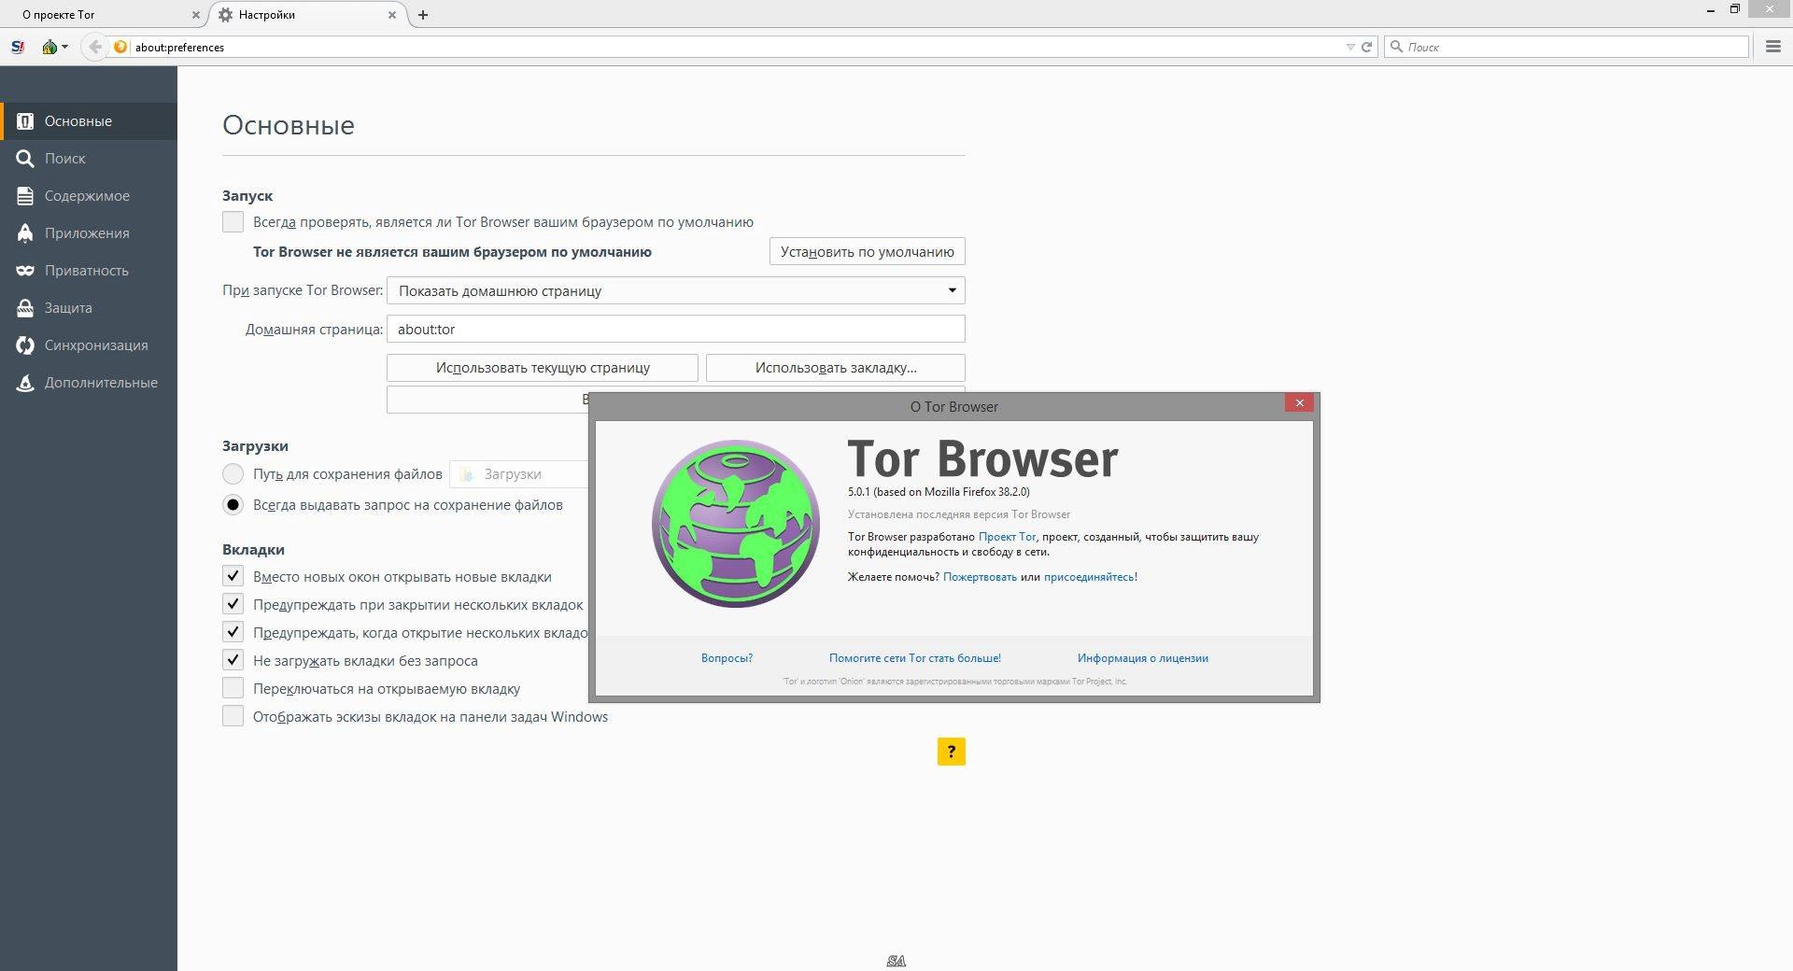Open 'Информация о лицензии' link
1793x971 pixels.
point(1142,658)
